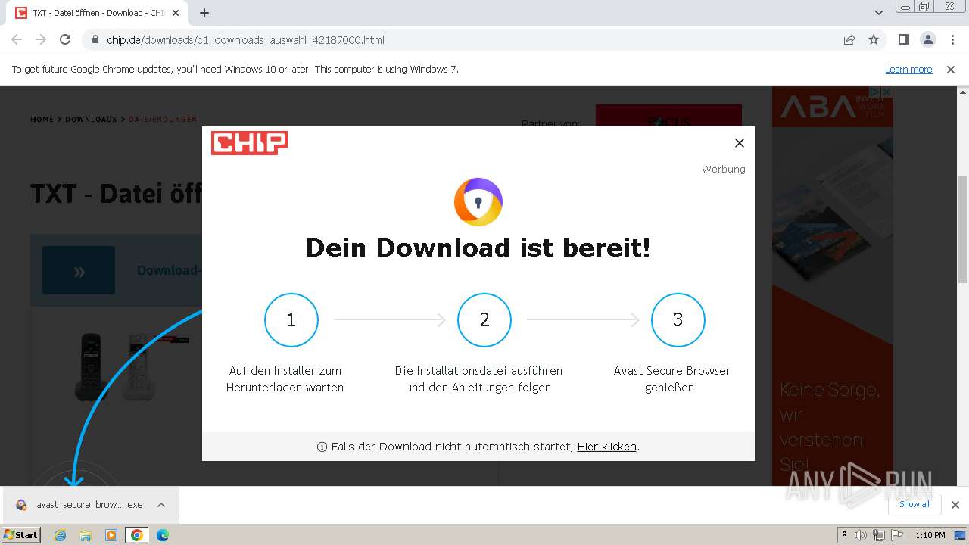The image size is (969, 545).
Task: Click the address bar URL
Action: point(246,39)
